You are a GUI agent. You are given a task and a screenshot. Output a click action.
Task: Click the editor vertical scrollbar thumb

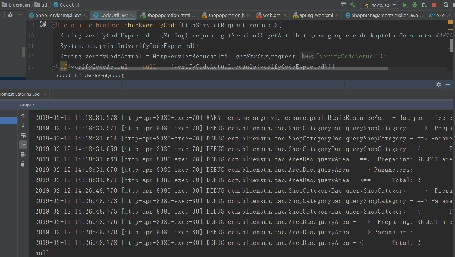point(451,45)
